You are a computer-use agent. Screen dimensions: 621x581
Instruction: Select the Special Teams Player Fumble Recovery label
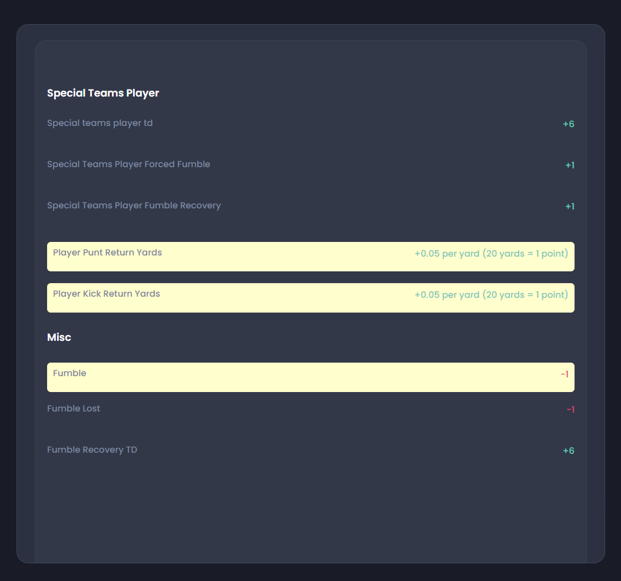(134, 205)
